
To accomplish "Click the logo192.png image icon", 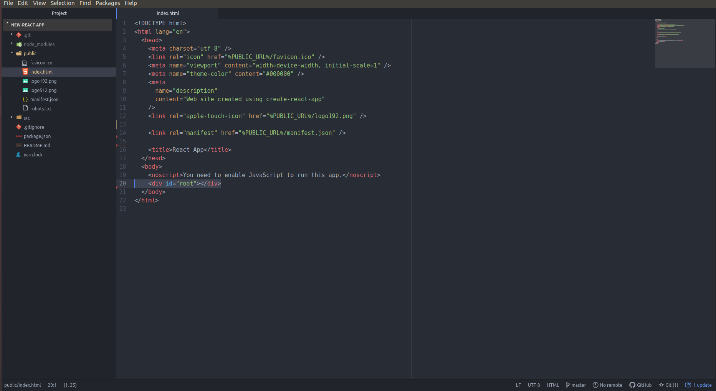I will tap(25, 81).
